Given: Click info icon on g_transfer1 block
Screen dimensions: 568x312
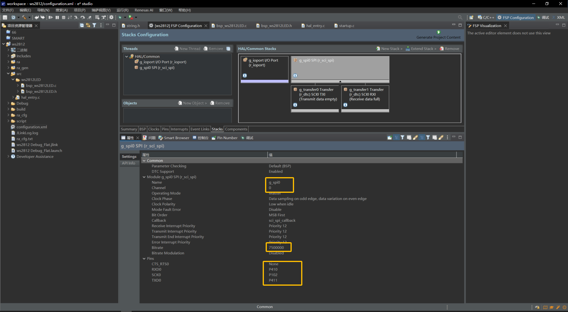Looking at the screenshot, I should [x=345, y=105].
